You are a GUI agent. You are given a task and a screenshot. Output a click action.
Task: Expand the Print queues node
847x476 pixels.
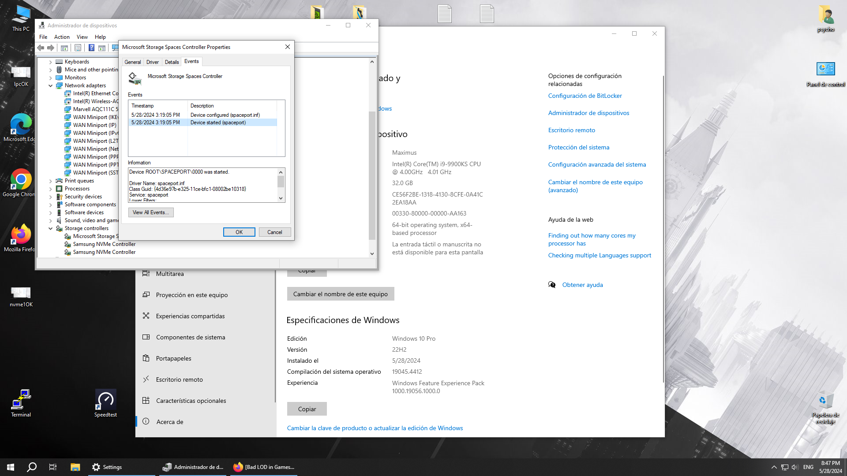50,181
